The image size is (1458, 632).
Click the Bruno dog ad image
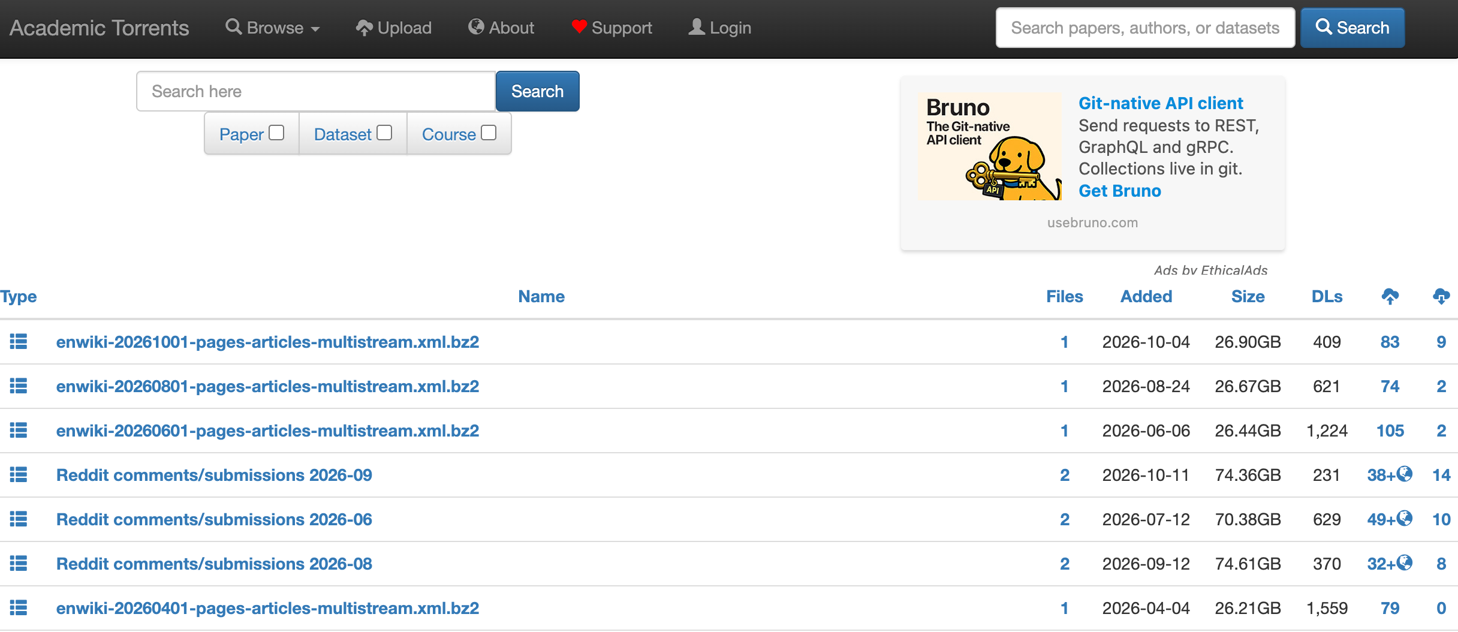pos(990,146)
